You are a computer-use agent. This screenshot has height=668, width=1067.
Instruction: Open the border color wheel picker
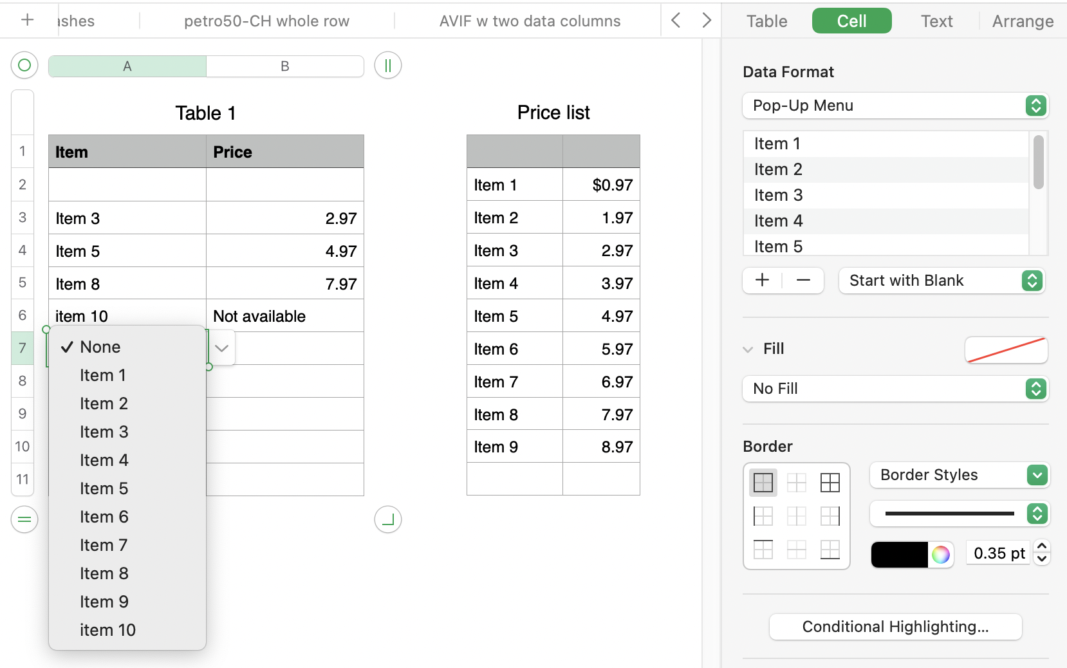coord(940,554)
